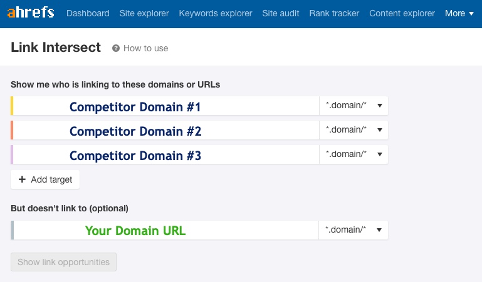Expand mode dropdown for Competitor Domain #2
The height and width of the screenshot is (282, 482).
(x=354, y=131)
